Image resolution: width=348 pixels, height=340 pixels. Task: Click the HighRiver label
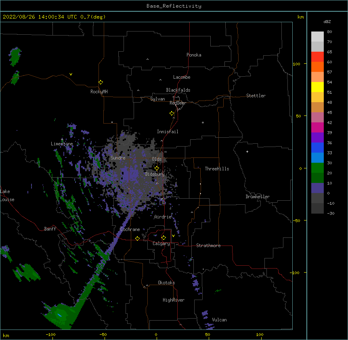(x=174, y=300)
